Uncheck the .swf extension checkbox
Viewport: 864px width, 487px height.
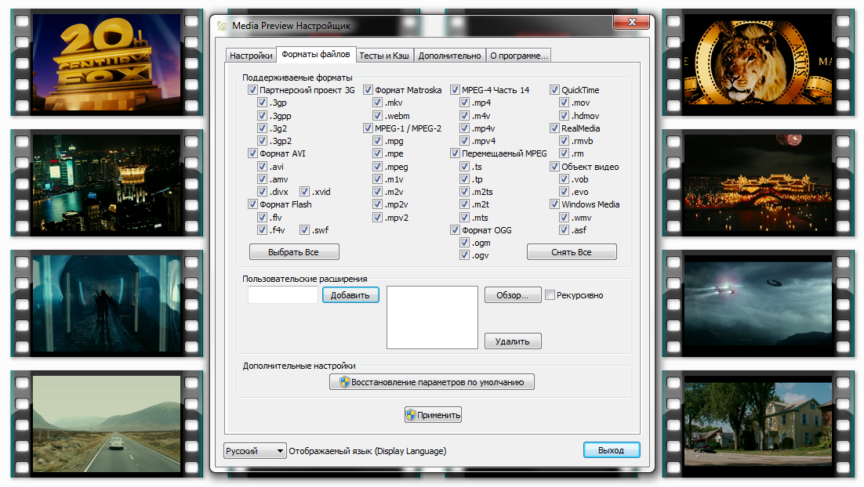pos(305,230)
